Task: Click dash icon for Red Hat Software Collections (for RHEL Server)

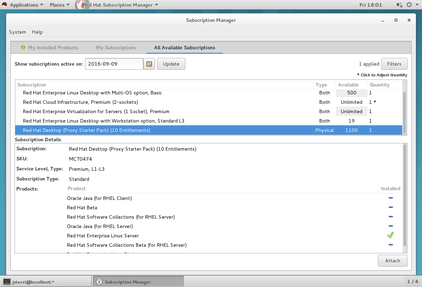Action: pos(390,217)
